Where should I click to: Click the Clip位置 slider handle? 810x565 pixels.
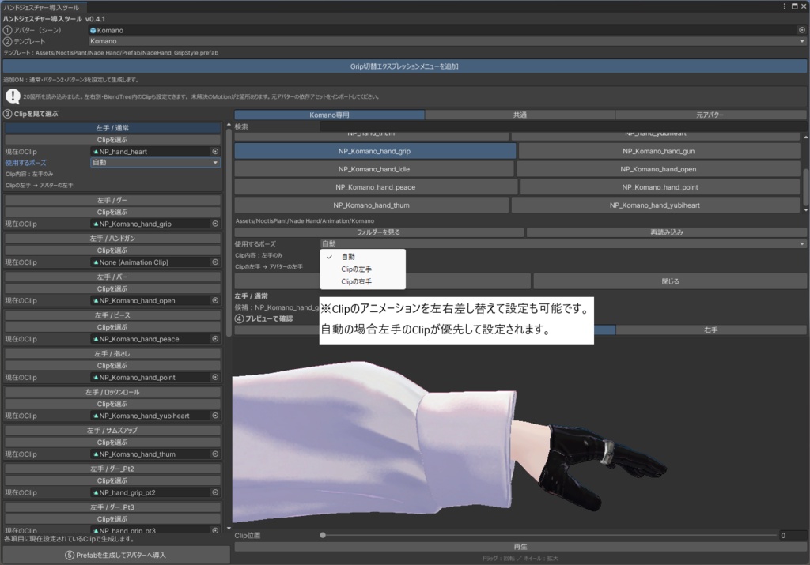[323, 536]
